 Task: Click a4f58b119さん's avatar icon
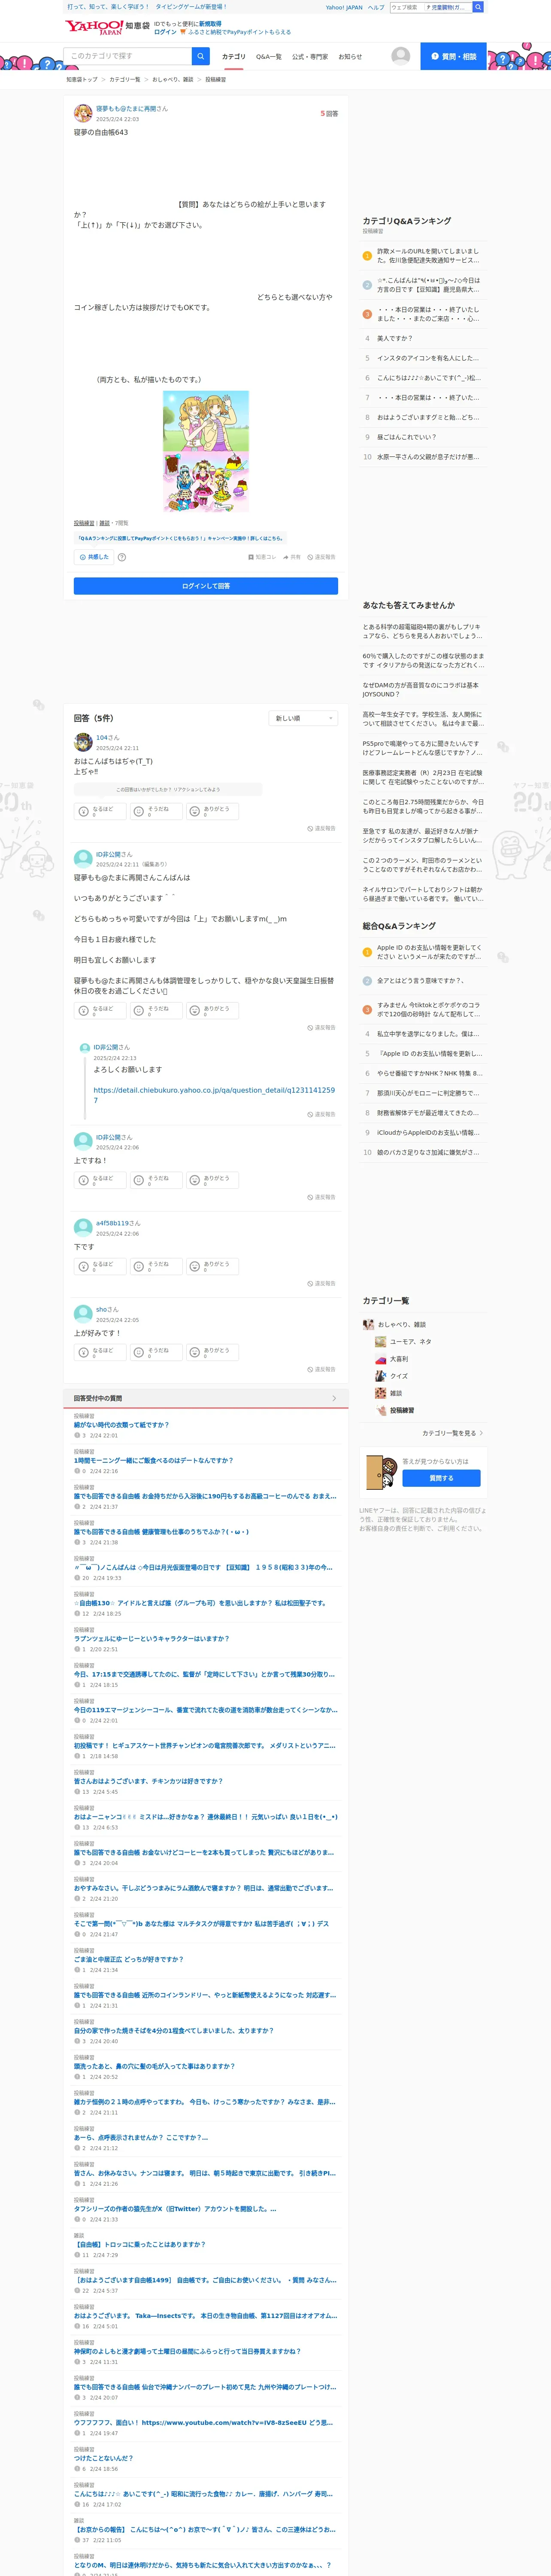(83, 1228)
